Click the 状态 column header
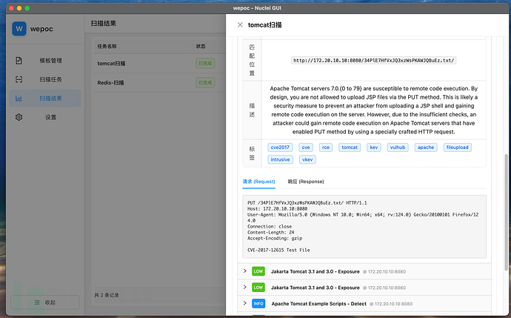 (x=201, y=46)
